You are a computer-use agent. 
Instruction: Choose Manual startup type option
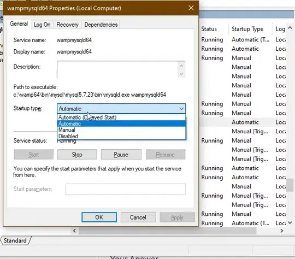tap(121, 130)
